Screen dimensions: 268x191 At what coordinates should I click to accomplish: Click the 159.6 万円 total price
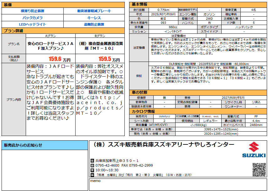(60, 59)
